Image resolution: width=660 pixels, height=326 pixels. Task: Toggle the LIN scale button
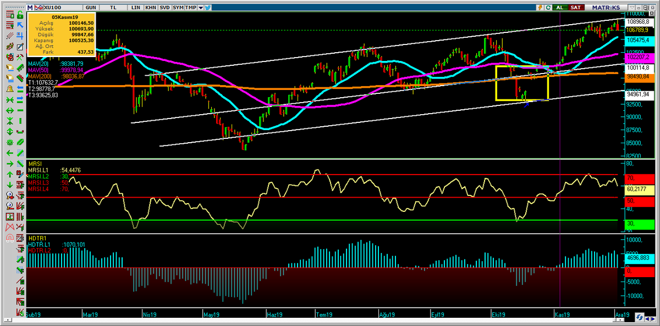point(136,8)
